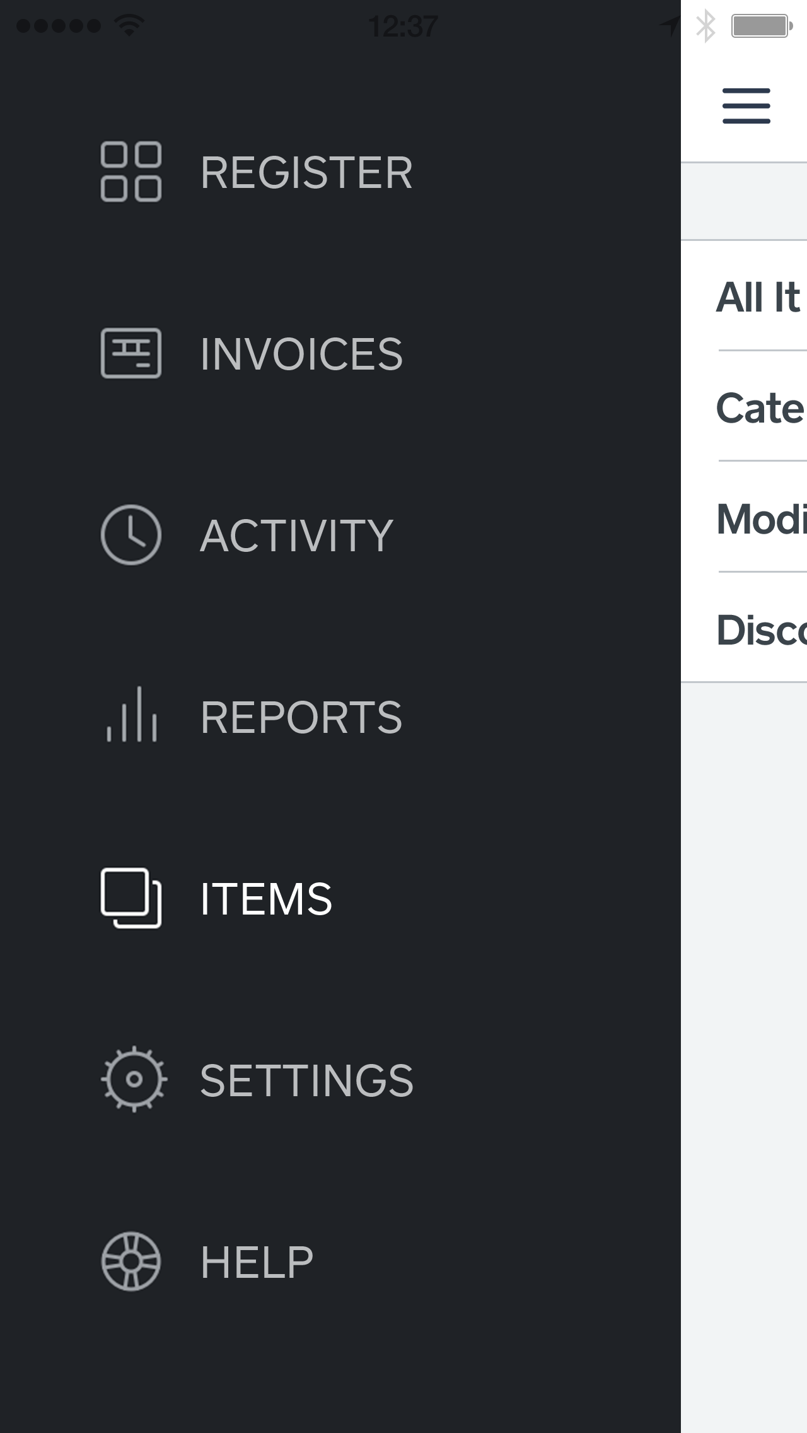Choose ITEMS in the navigation drawer
Screen dimensions: 807x1433
click(266, 899)
